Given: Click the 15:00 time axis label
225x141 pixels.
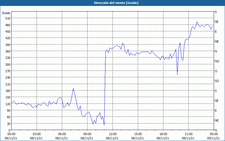Looking at the screenshot, I should 138,134.
